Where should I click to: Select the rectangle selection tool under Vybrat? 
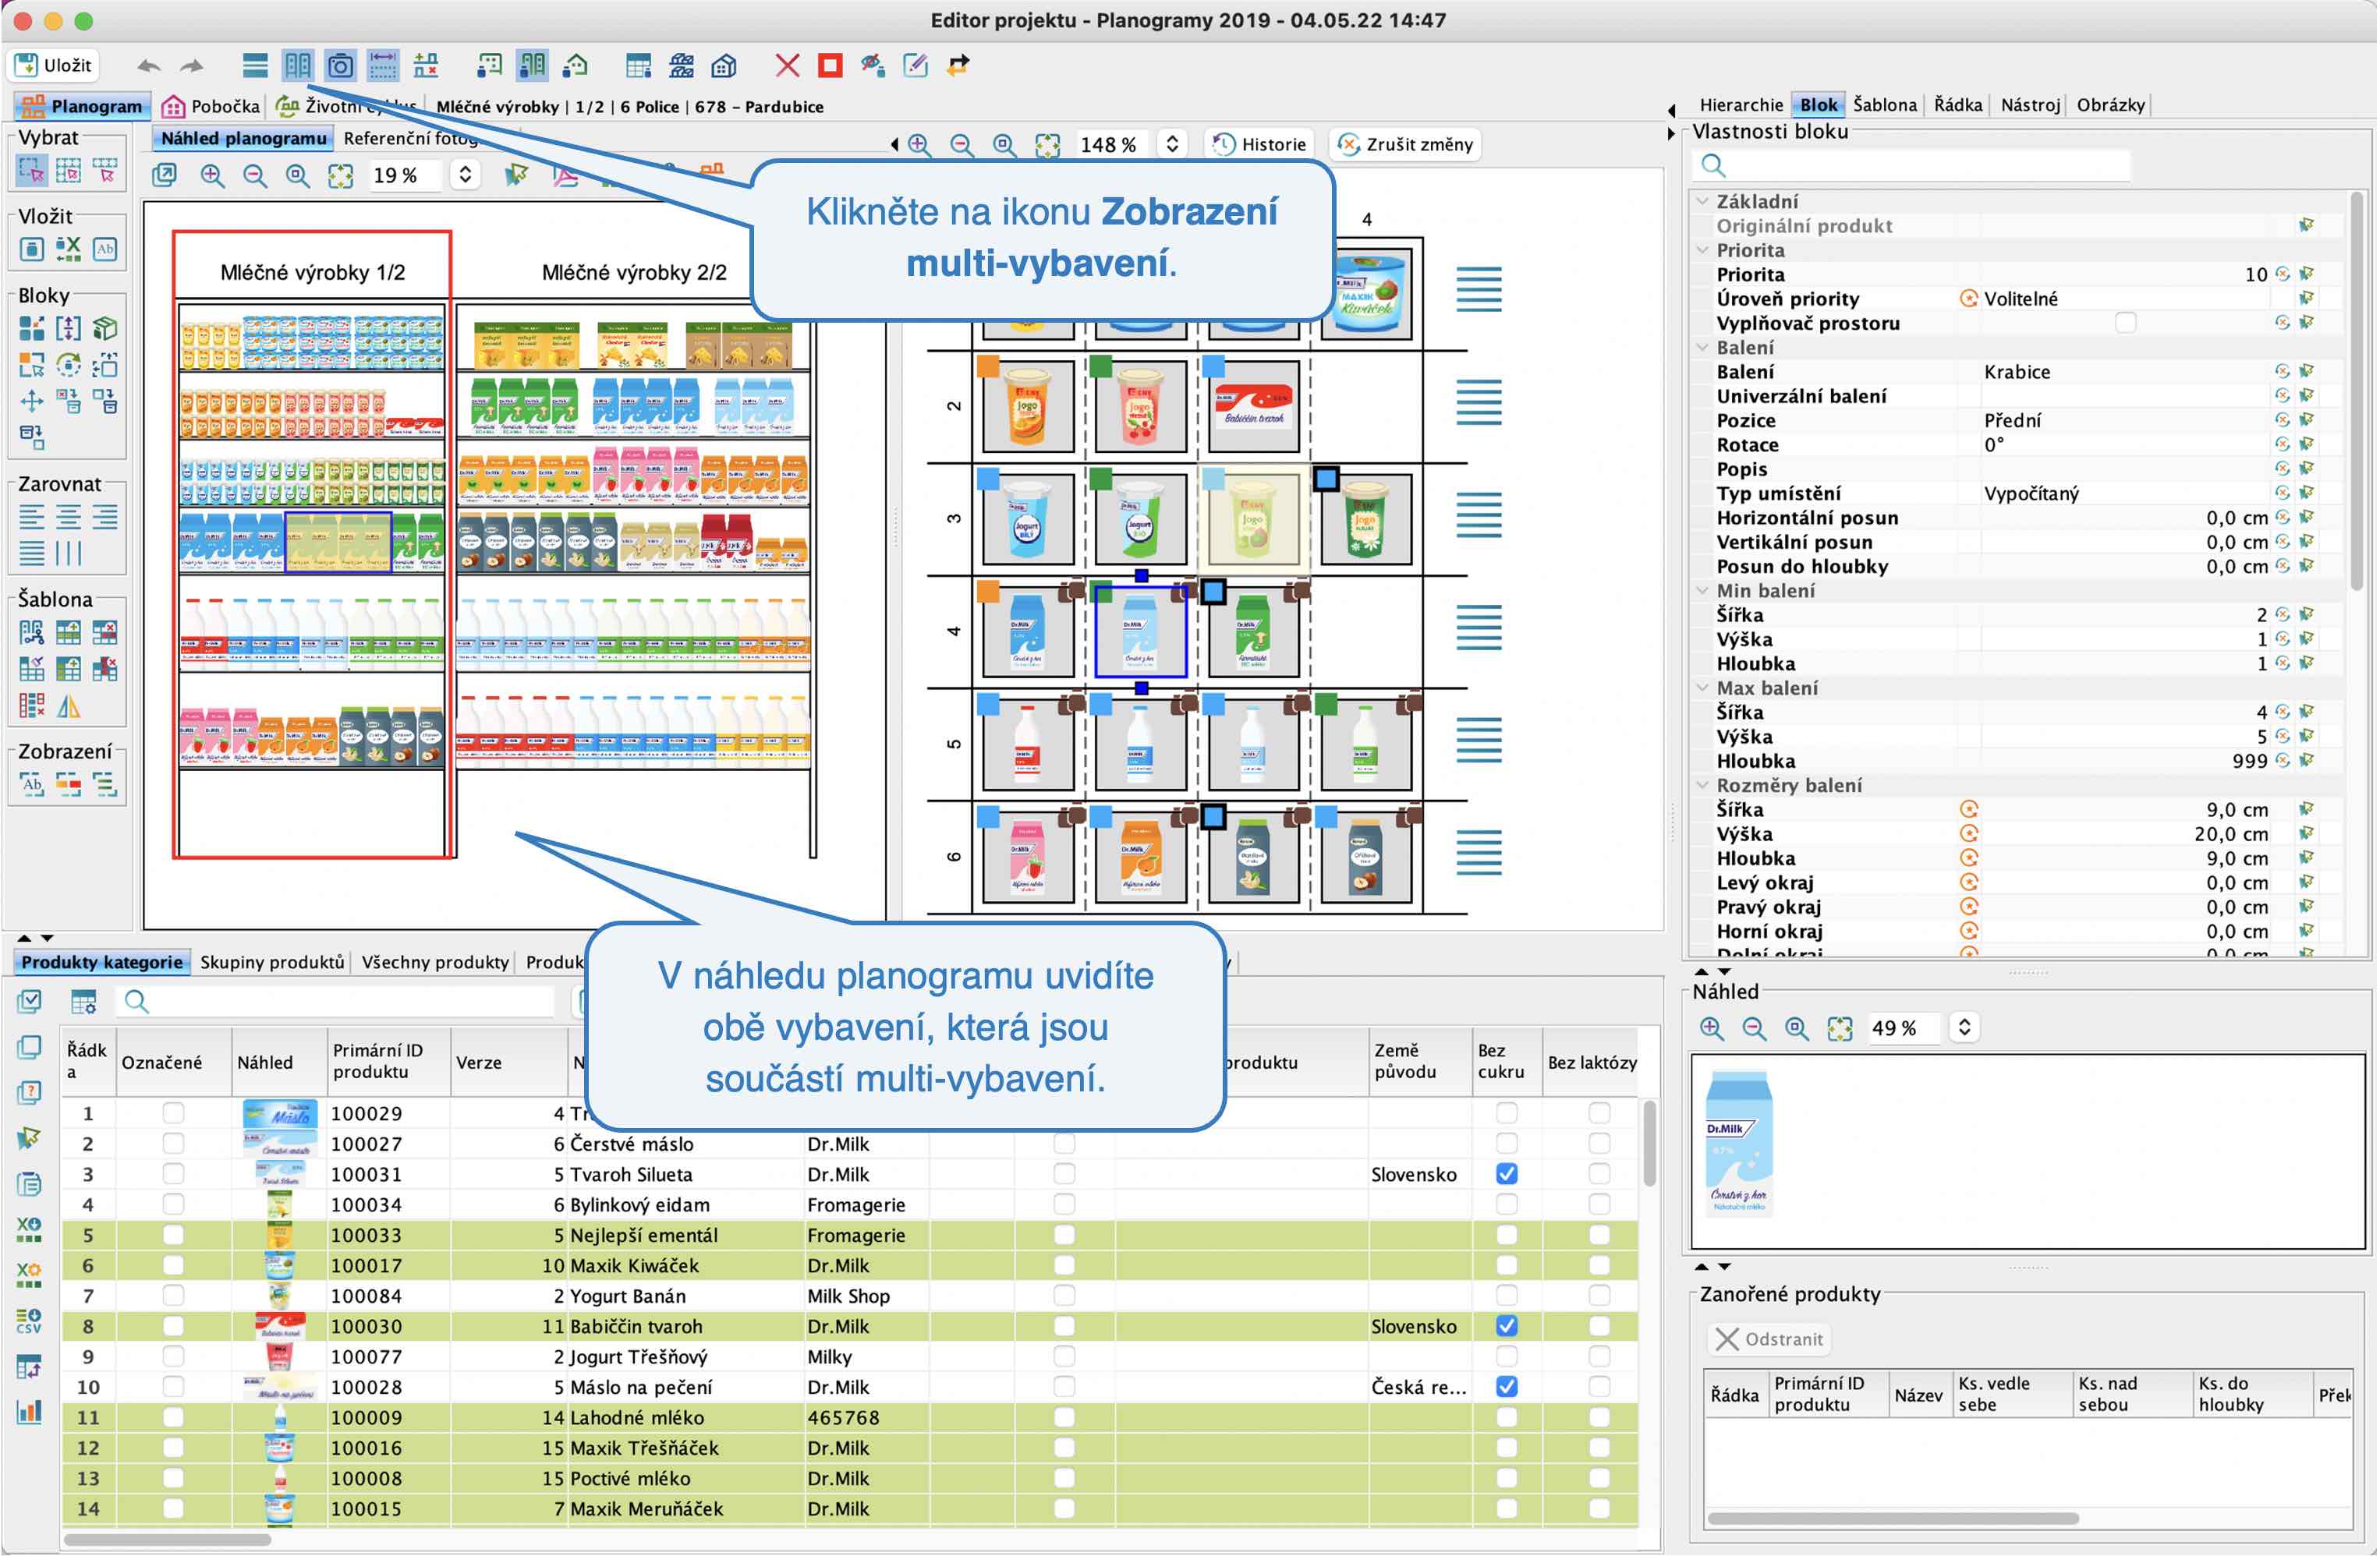(31, 171)
